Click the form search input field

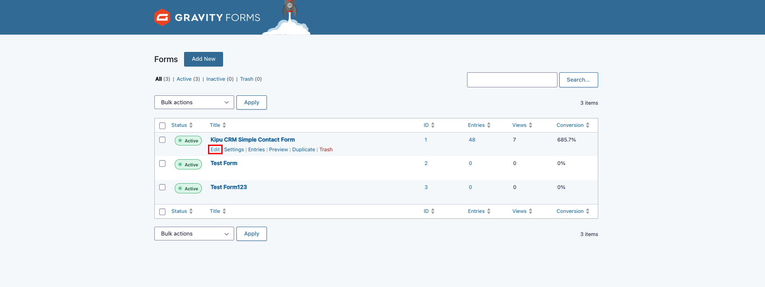tap(512, 80)
